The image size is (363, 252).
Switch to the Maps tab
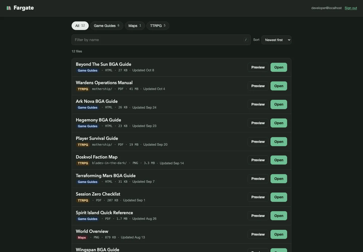135,26
